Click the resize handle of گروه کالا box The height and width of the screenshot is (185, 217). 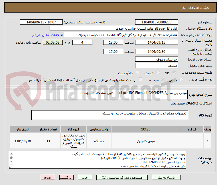tap(33, 118)
